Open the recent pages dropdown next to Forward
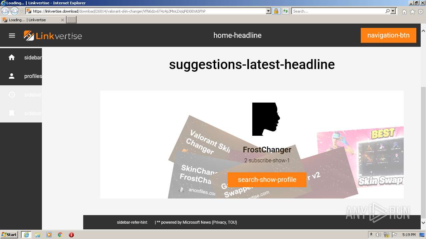 22,11
